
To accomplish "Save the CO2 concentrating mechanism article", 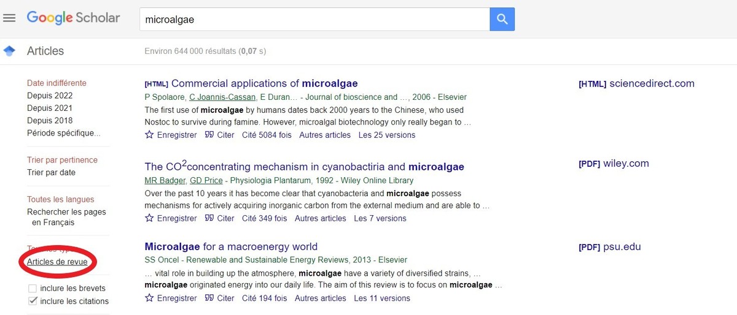I will coord(171,218).
